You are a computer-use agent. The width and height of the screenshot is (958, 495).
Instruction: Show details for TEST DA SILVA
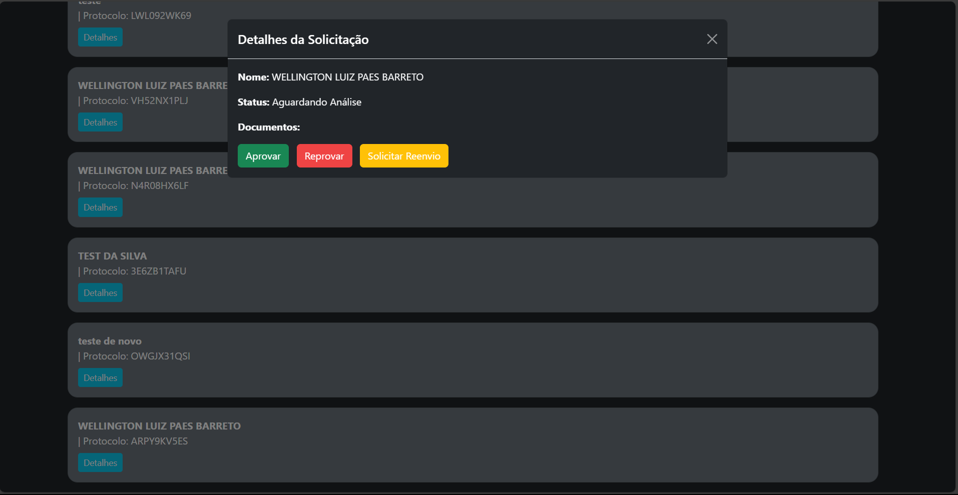pos(100,293)
